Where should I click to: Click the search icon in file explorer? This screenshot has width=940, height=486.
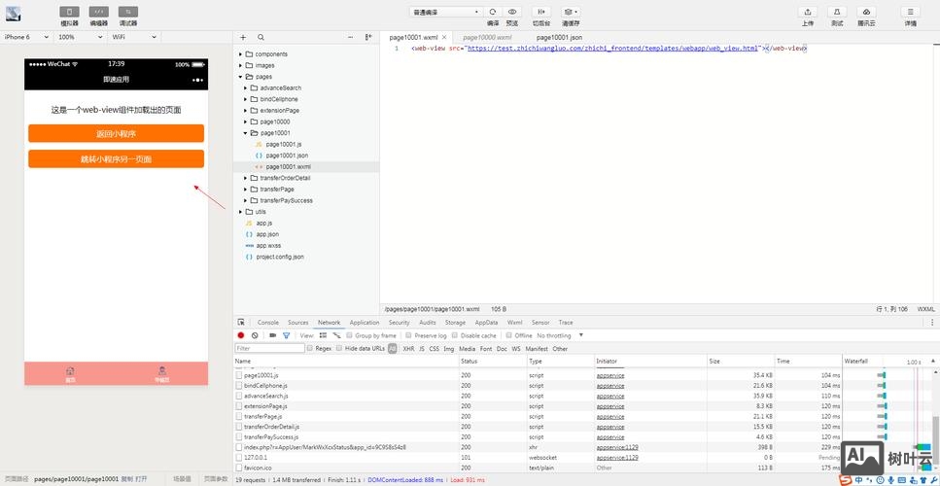(x=261, y=37)
